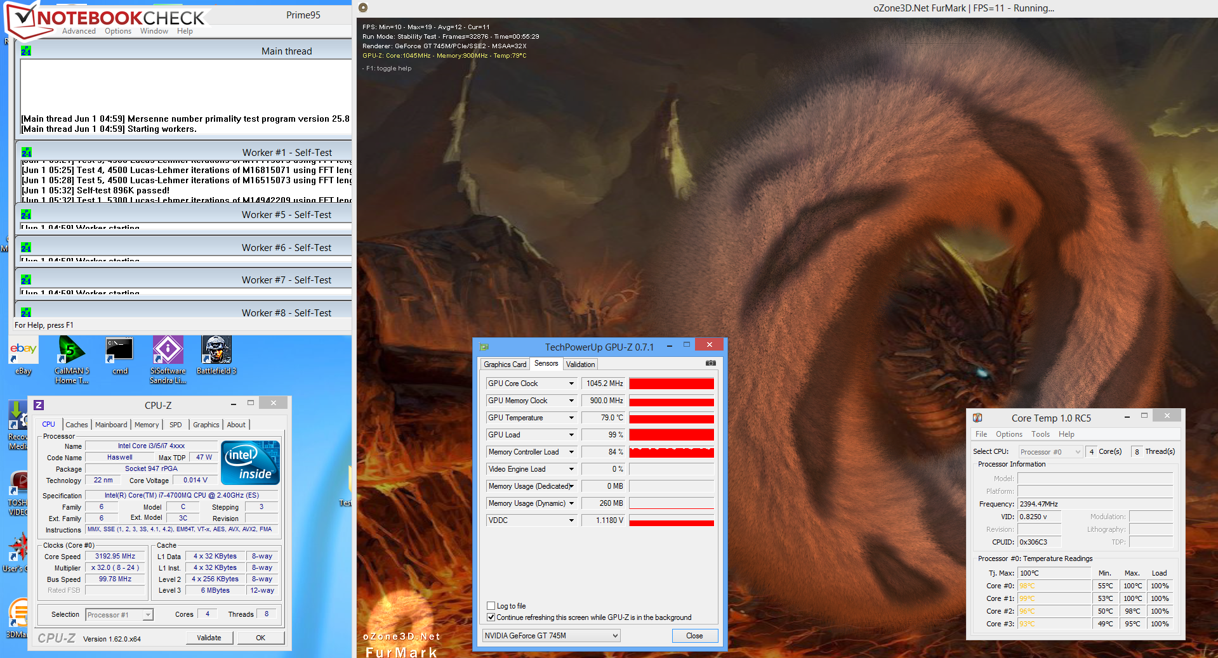Expand the Memory Controller Load dropdown
1218x658 pixels.
[x=571, y=452]
